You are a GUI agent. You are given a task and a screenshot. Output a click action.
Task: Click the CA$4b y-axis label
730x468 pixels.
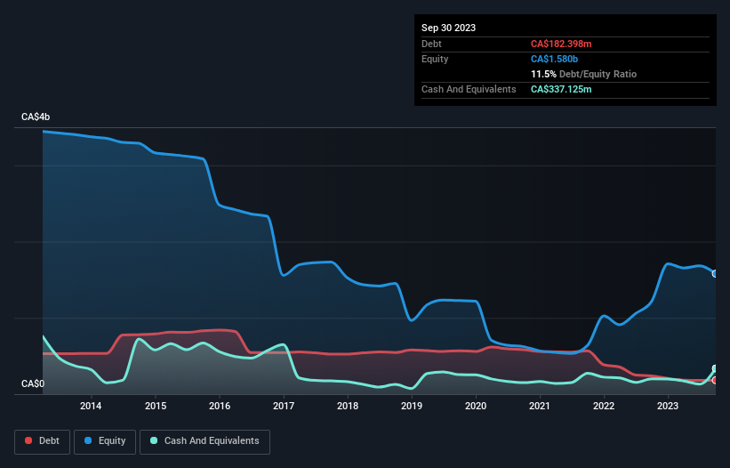coord(36,117)
